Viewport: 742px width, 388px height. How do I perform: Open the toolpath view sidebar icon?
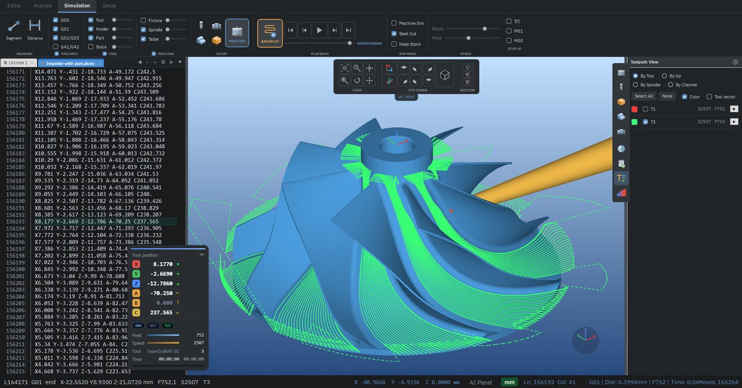621,178
